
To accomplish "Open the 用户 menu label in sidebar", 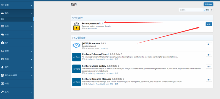I will [7, 67].
